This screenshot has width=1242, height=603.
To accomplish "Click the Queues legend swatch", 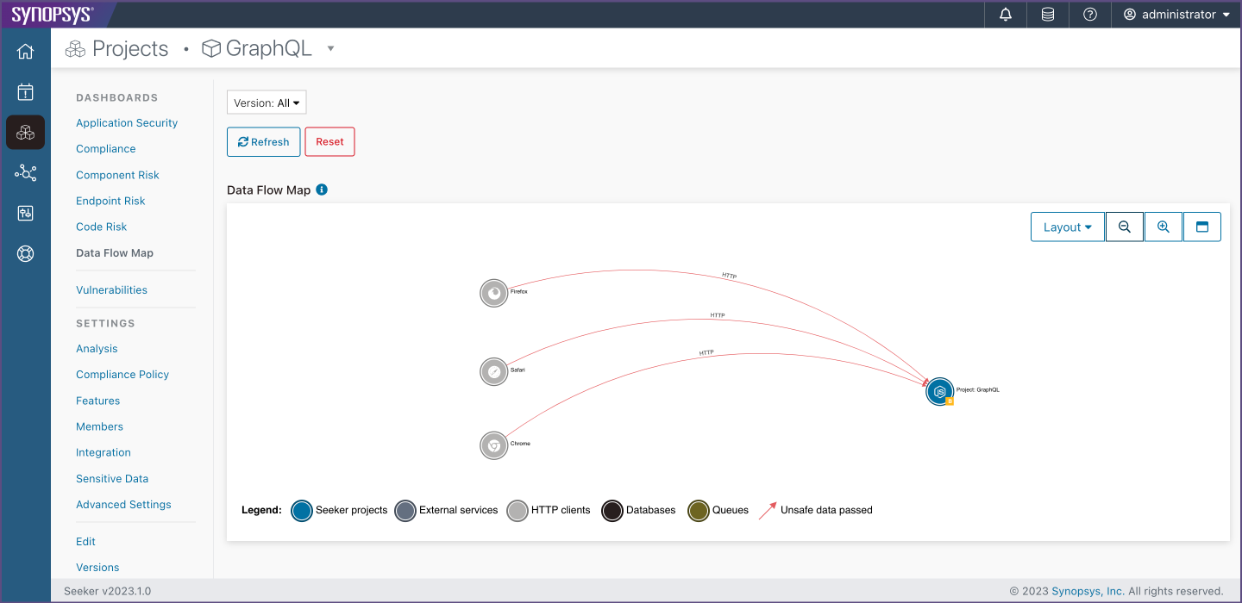I will [x=698, y=511].
